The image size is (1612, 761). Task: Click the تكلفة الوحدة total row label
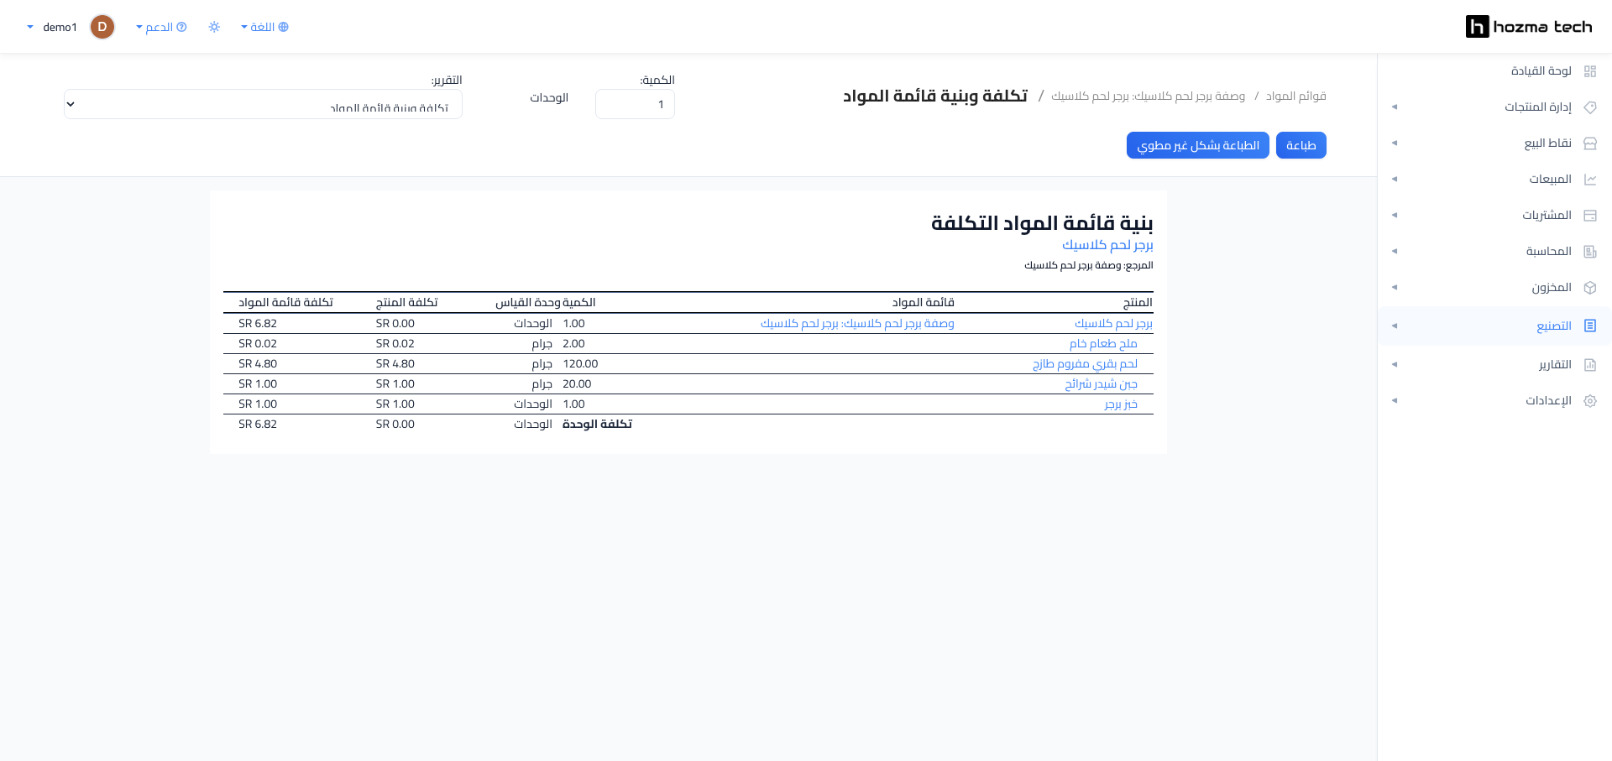(597, 425)
